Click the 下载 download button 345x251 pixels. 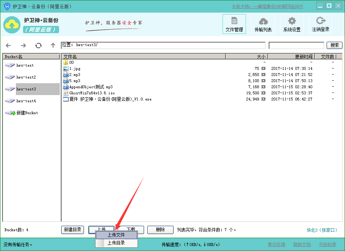tap(131, 228)
